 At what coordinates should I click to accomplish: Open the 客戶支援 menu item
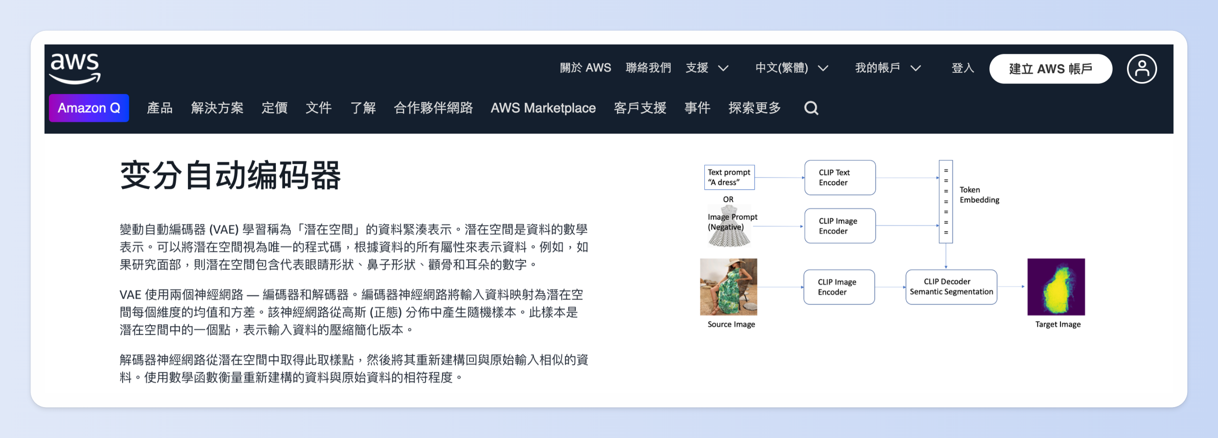point(640,108)
